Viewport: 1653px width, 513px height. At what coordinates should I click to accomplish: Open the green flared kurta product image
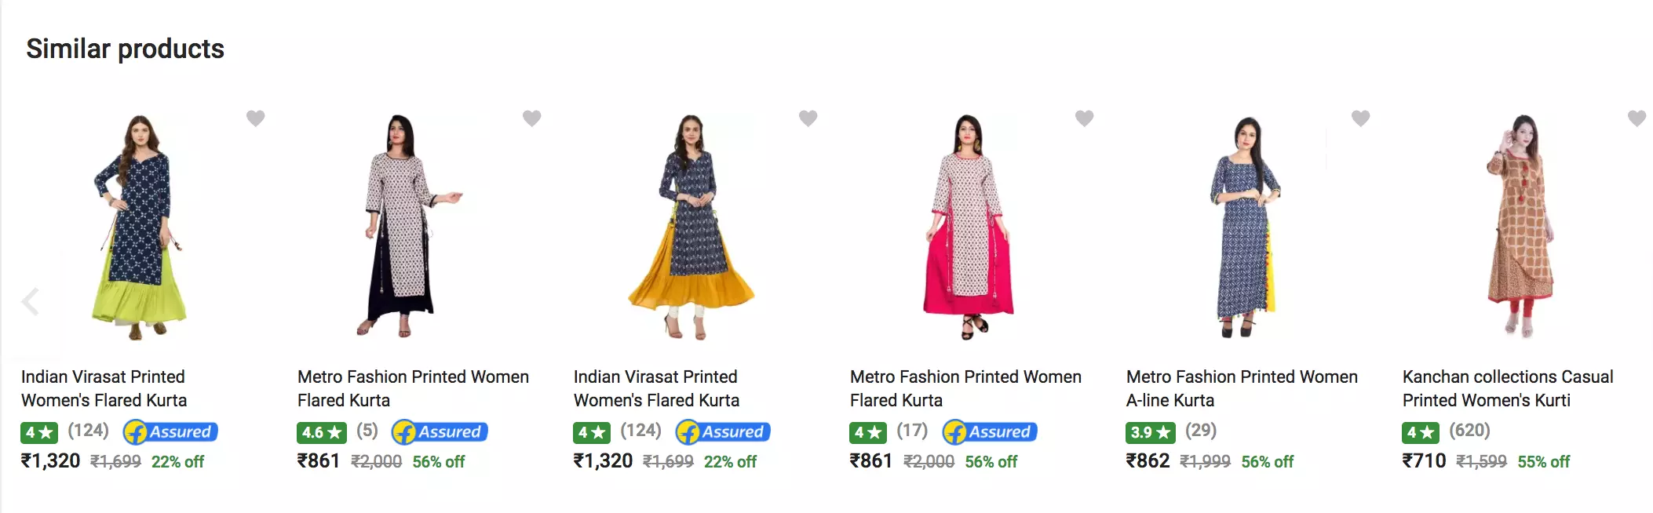[x=139, y=227]
